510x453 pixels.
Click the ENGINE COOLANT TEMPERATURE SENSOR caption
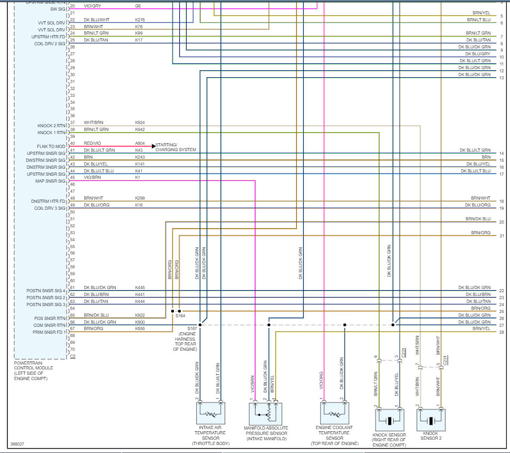pyautogui.click(x=334, y=435)
